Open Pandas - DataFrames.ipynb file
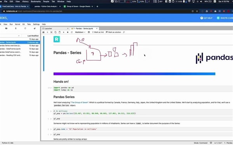Viewport: 233px width, 145px height. [20, 49]
